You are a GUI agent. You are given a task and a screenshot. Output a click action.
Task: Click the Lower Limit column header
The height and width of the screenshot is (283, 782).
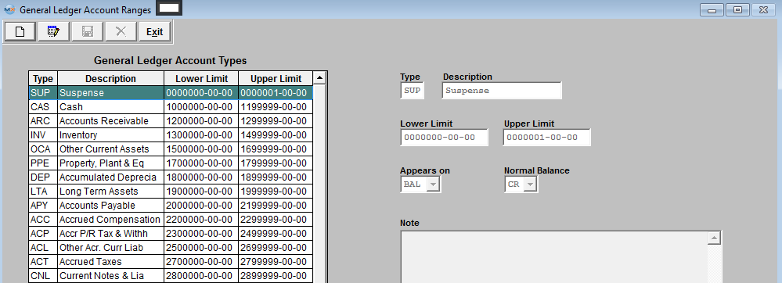[x=201, y=79]
